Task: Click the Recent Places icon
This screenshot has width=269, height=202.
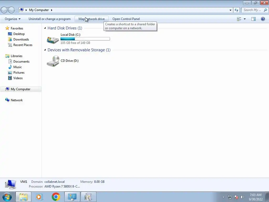Action: coord(10,45)
